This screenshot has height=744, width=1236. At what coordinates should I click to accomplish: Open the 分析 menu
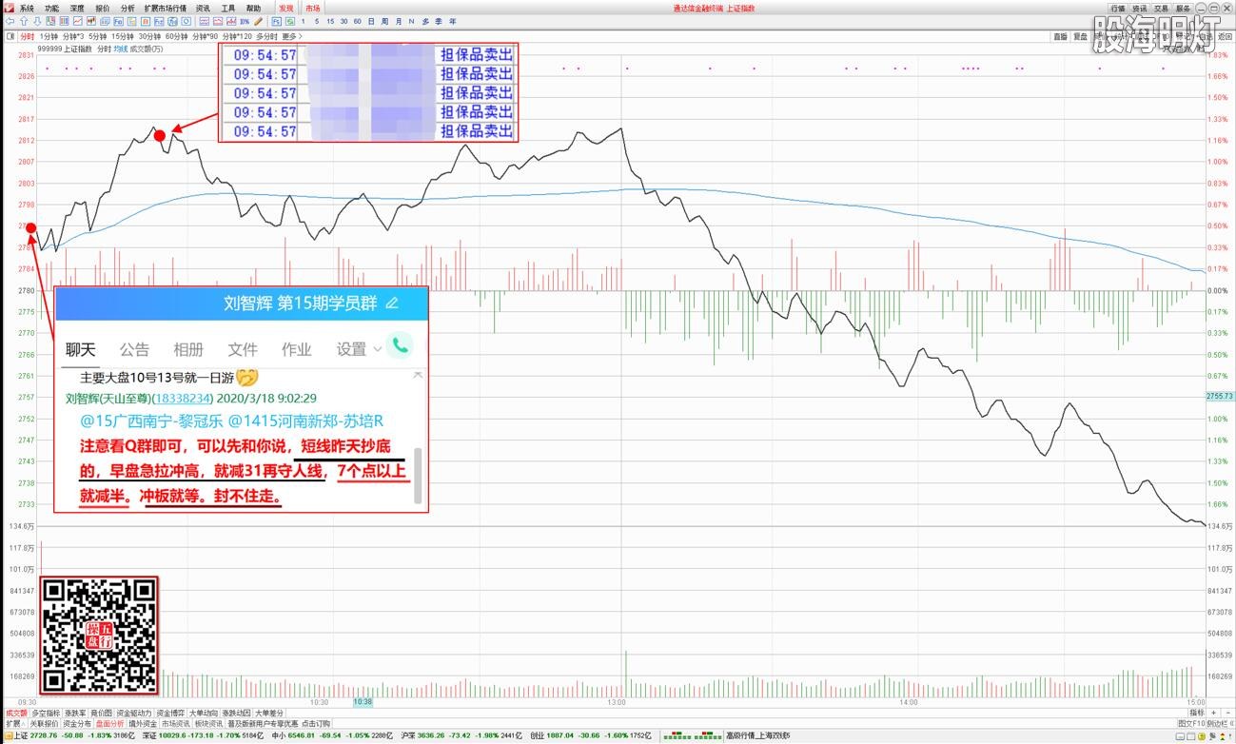(128, 8)
